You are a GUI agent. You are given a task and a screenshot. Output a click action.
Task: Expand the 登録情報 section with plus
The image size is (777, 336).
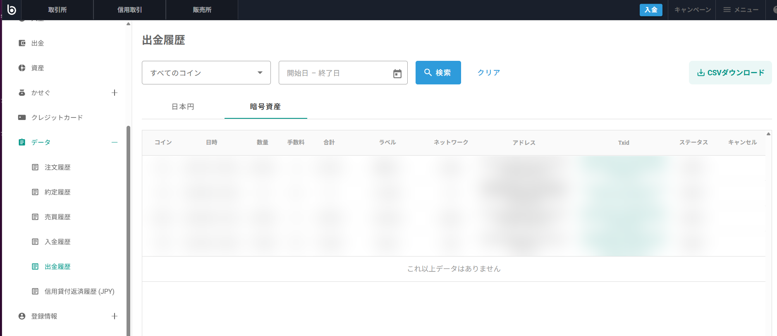click(x=115, y=316)
